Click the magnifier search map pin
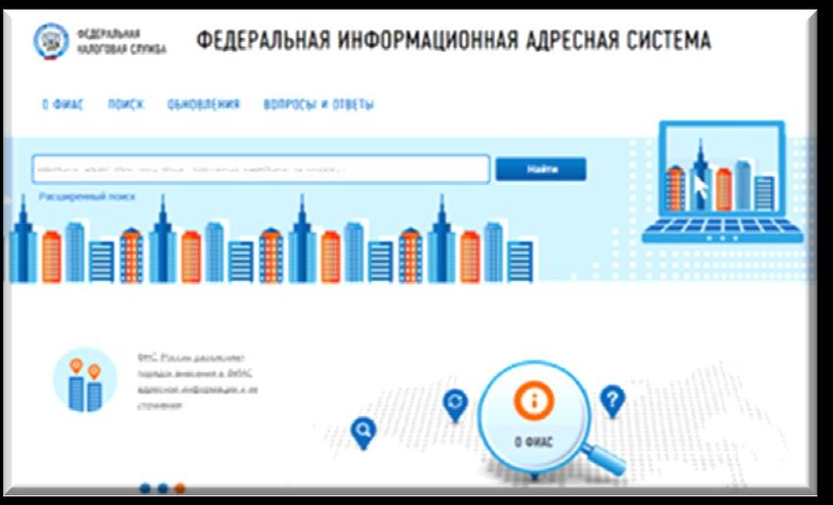 click(364, 431)
